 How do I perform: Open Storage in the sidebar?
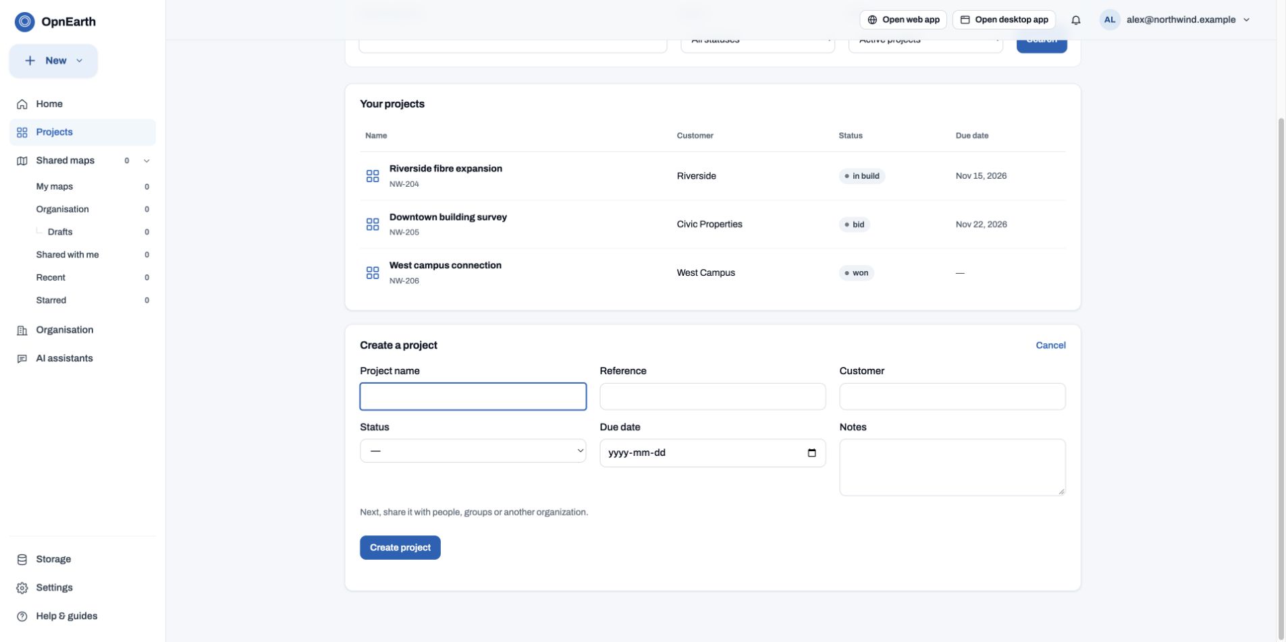coord(82,559)
